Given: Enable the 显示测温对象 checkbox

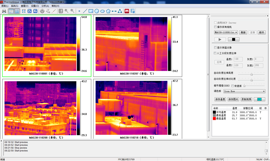Looking at the screenshot, I should (x=215, y=47).
